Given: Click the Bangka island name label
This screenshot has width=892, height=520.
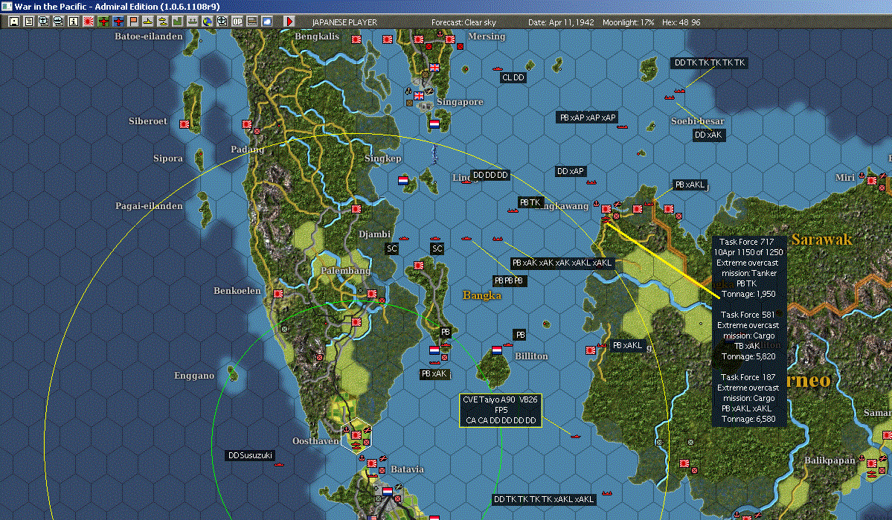Looking at the screenshot, I should coord(482,295).
